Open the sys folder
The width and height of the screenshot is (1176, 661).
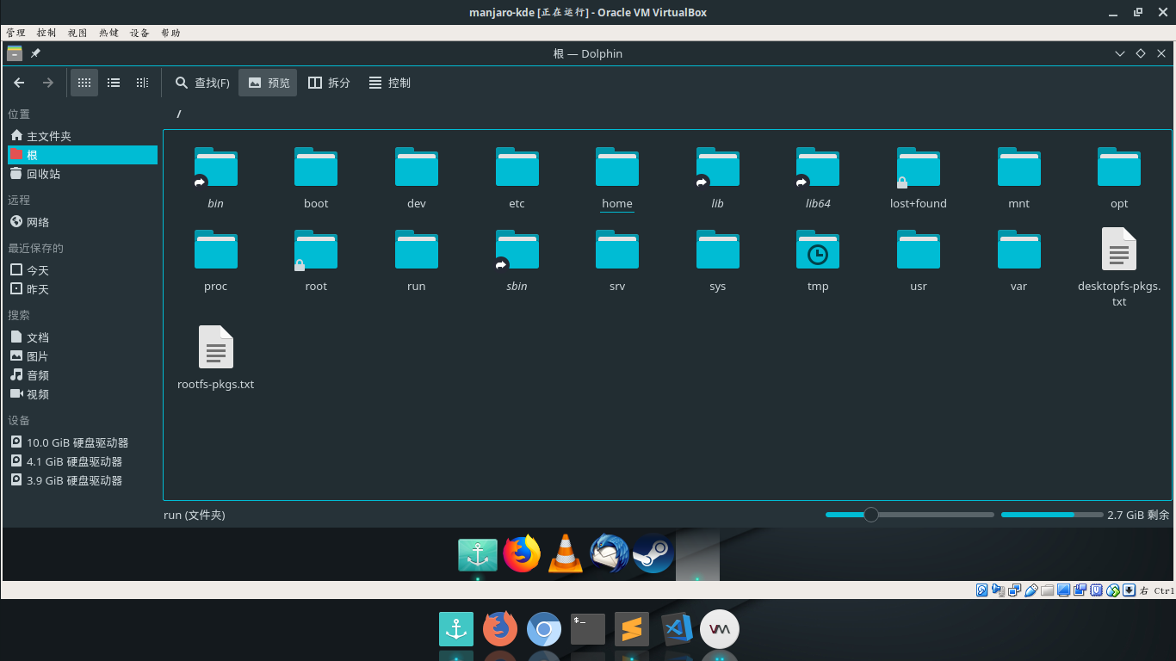click(x=718, y=261)
